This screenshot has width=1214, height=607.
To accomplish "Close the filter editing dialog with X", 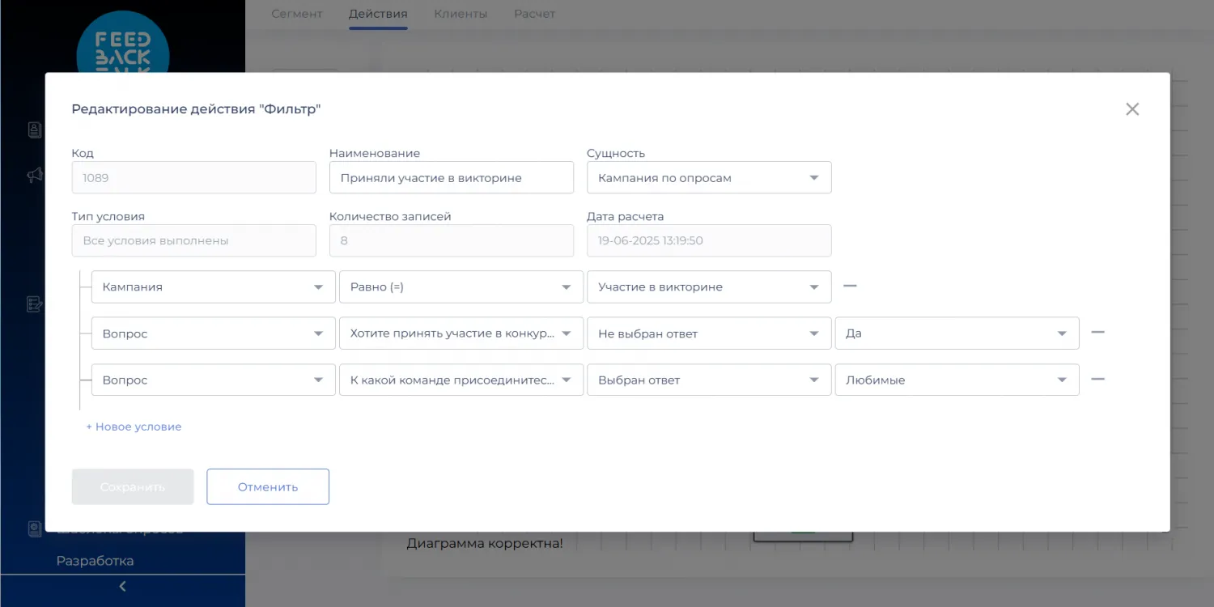I will click(x=1131, y=109).
